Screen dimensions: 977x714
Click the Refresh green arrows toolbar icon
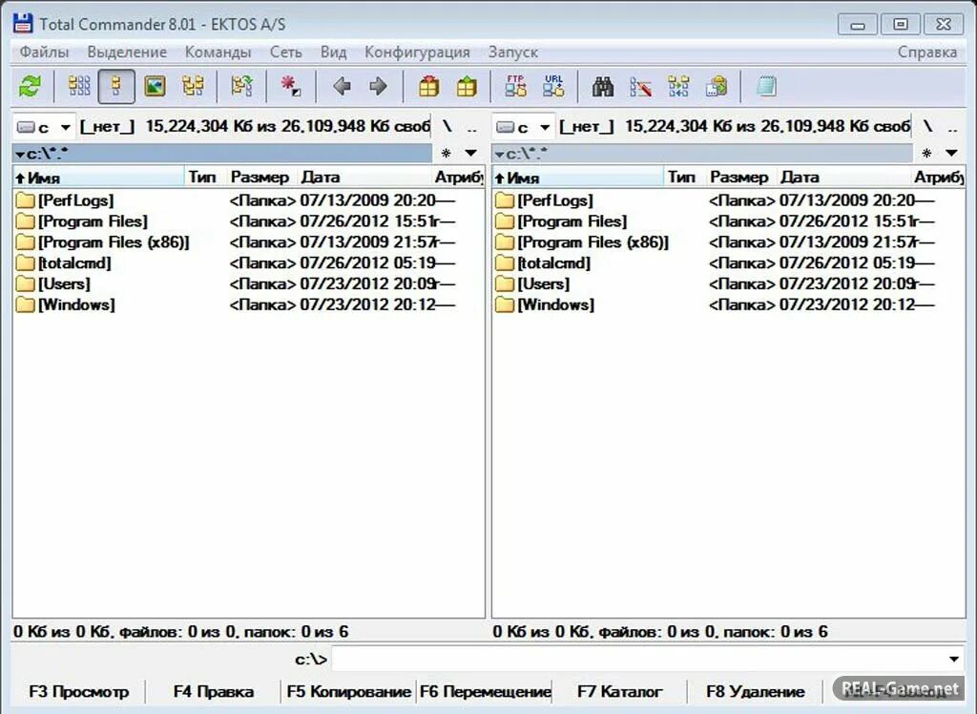pos(30,86)
